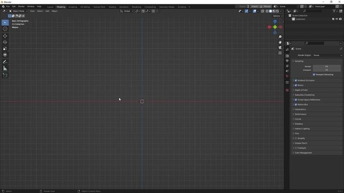Screen dimensions: 344x193
Task: Open the Object Mode dropdown
Action: tap(18, 11)
